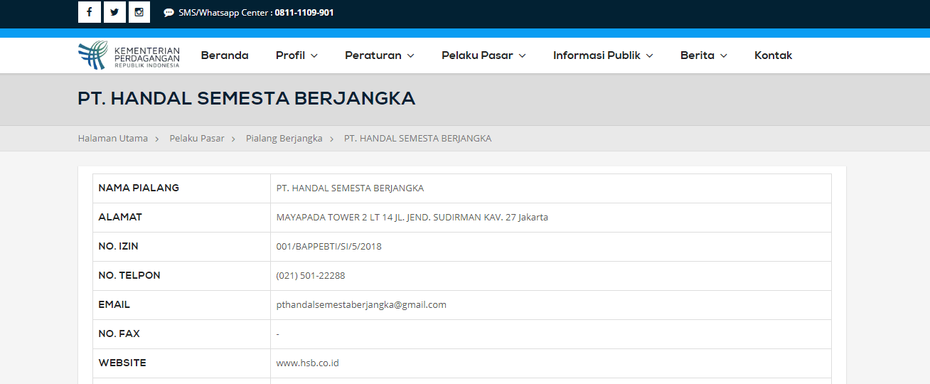Go to the Beranda menu item
This screenshot has width=930, height=384.
coord(225,55)
